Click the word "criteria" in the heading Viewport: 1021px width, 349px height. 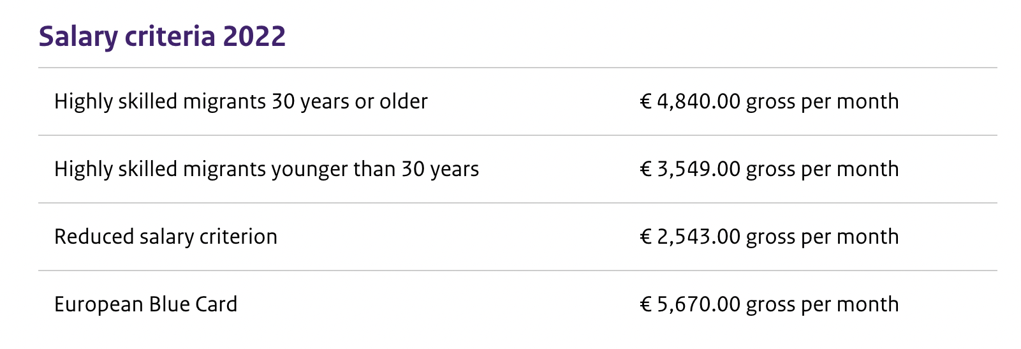pos(170,36)
